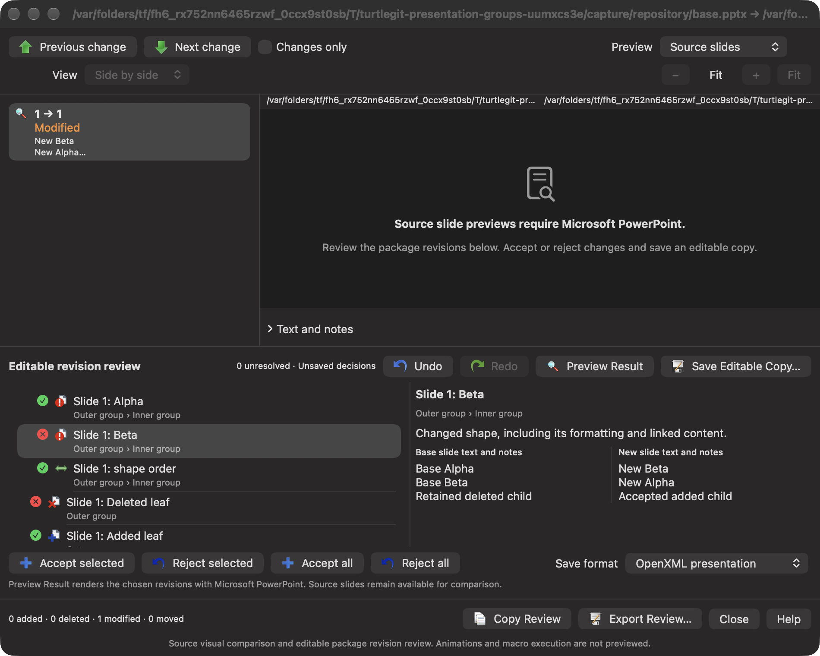Click the Undo button

(x=418, y=366)
